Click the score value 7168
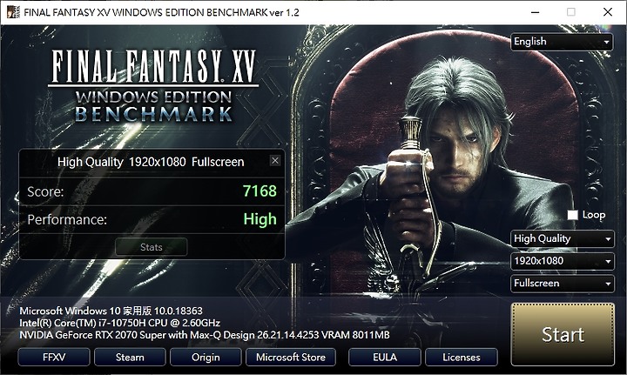Viewport: 627px width, 375px height. pyautogui.click(x=260, y=191)
